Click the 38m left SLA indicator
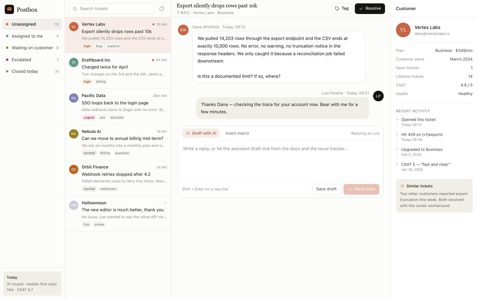This screenshot has height=299, width=478. click(x=160, y=96)
